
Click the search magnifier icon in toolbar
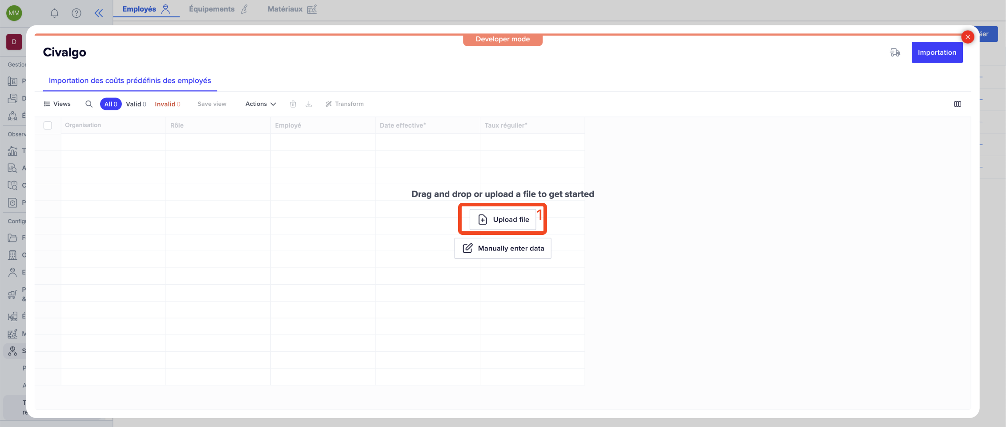(89, 104)
